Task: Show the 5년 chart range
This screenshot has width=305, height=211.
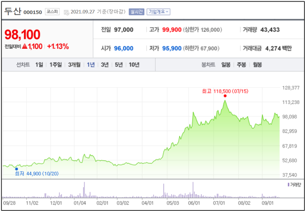Action: coord(119,65)
